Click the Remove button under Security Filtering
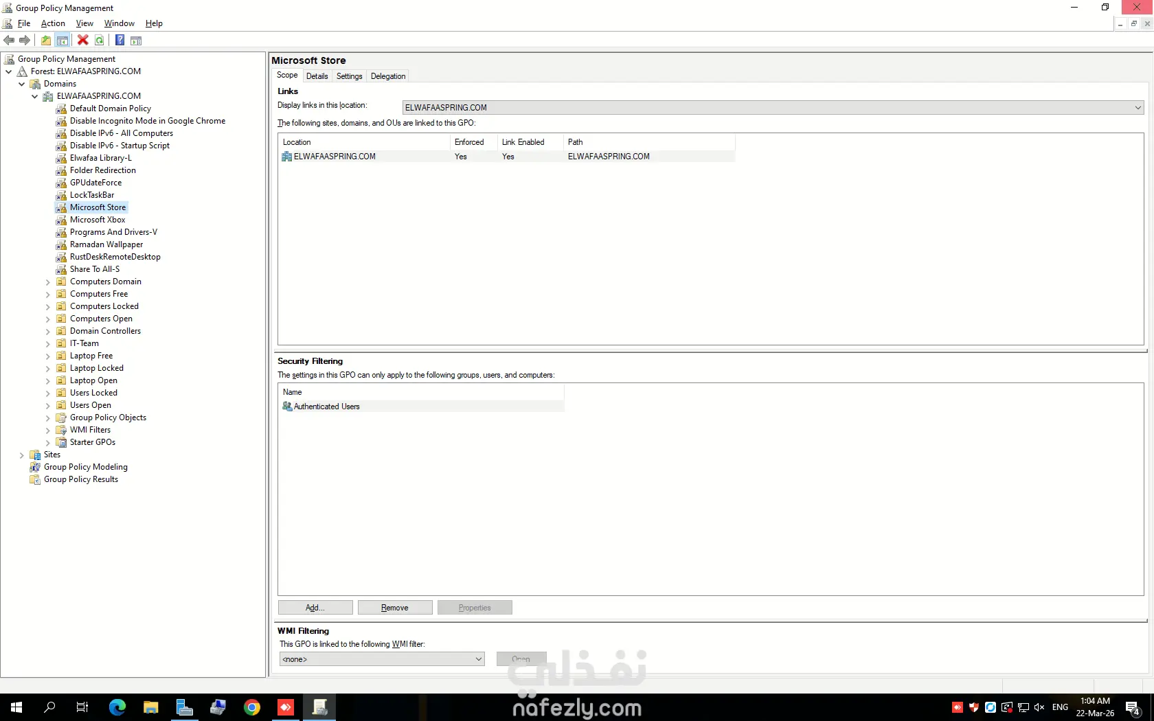 pos(395,608)
